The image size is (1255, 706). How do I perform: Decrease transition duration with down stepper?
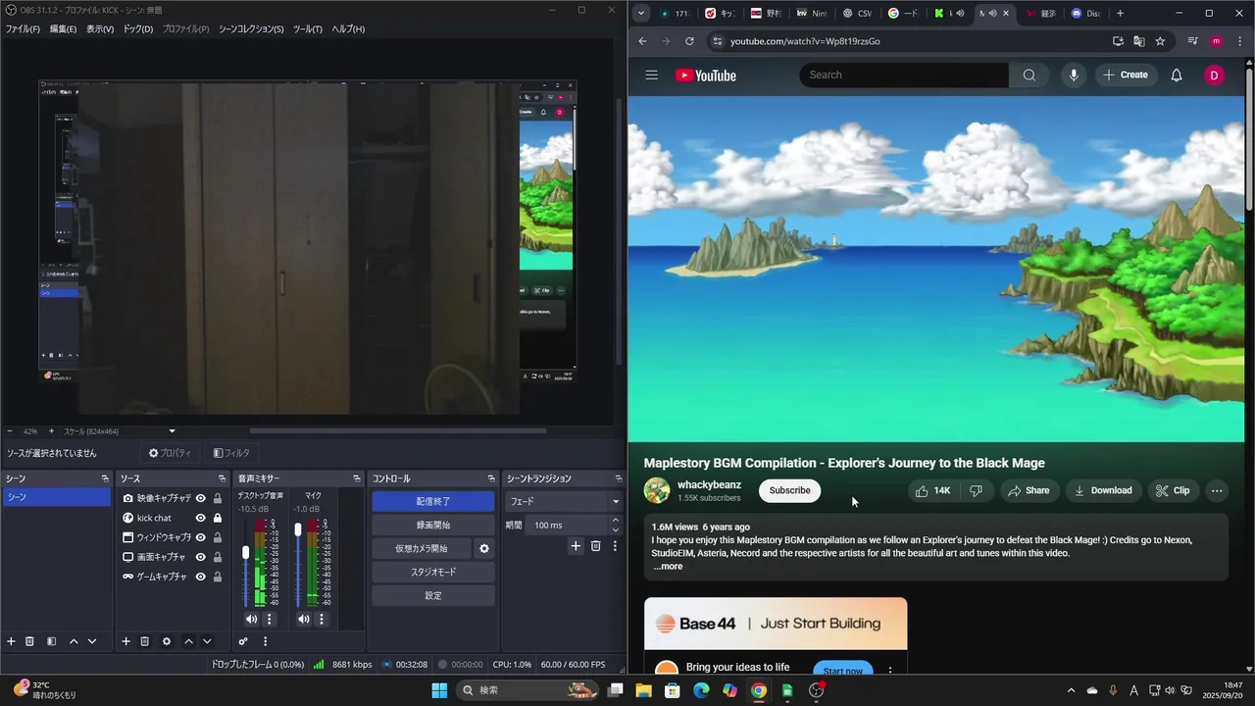tap(615, 529)
